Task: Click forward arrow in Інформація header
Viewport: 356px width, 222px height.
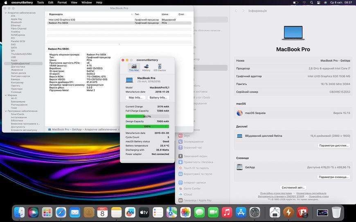Action: click(x=243, y=11)
